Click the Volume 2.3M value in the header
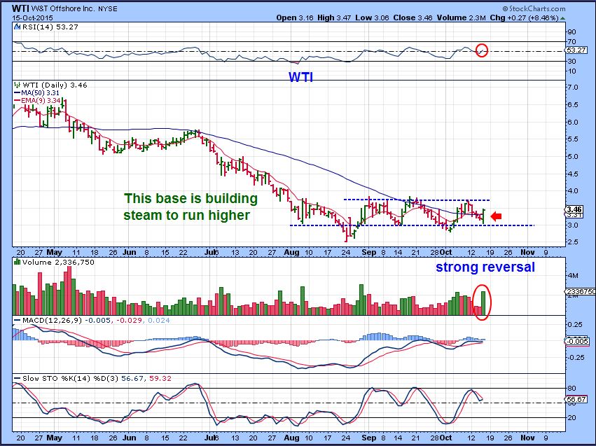 (x=461, y=18)
